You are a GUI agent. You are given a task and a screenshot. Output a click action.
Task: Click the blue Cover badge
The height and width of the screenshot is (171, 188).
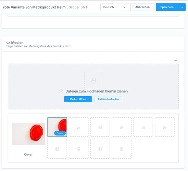(x=60, y=133)
